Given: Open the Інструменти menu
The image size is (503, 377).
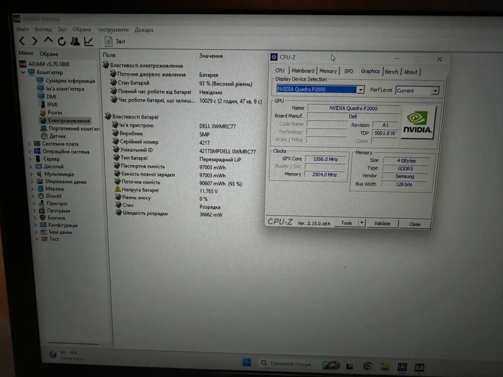Looking at the screenshot, I should pos(114,30).
